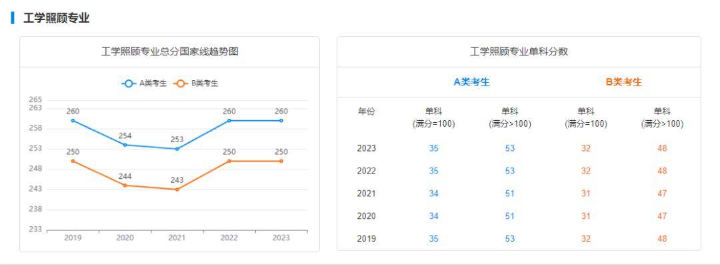Screen dimensions: 720x265
Task: Click the 2021 blue data point labeled 253
Action: point(177,149)
